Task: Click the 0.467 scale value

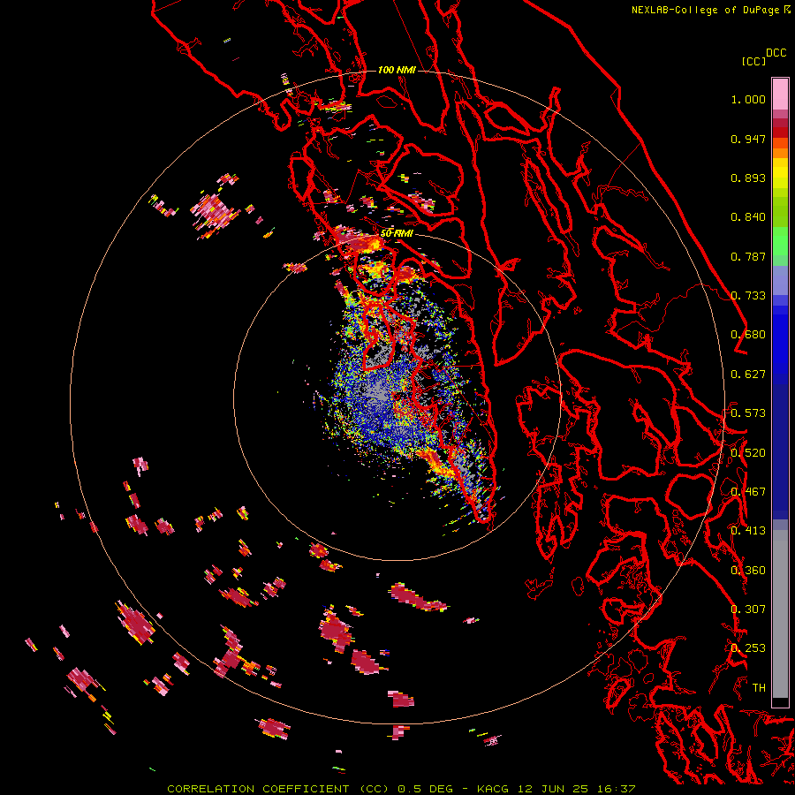Action: pyautogui.click(x=748, y=492)
